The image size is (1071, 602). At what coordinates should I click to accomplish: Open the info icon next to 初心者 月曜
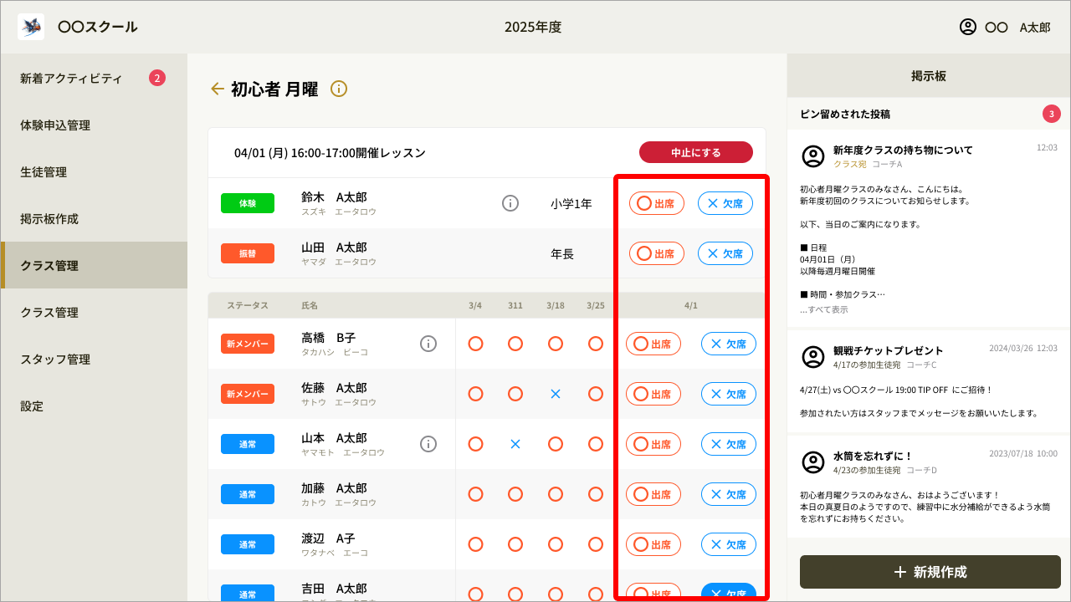[338, 88]
